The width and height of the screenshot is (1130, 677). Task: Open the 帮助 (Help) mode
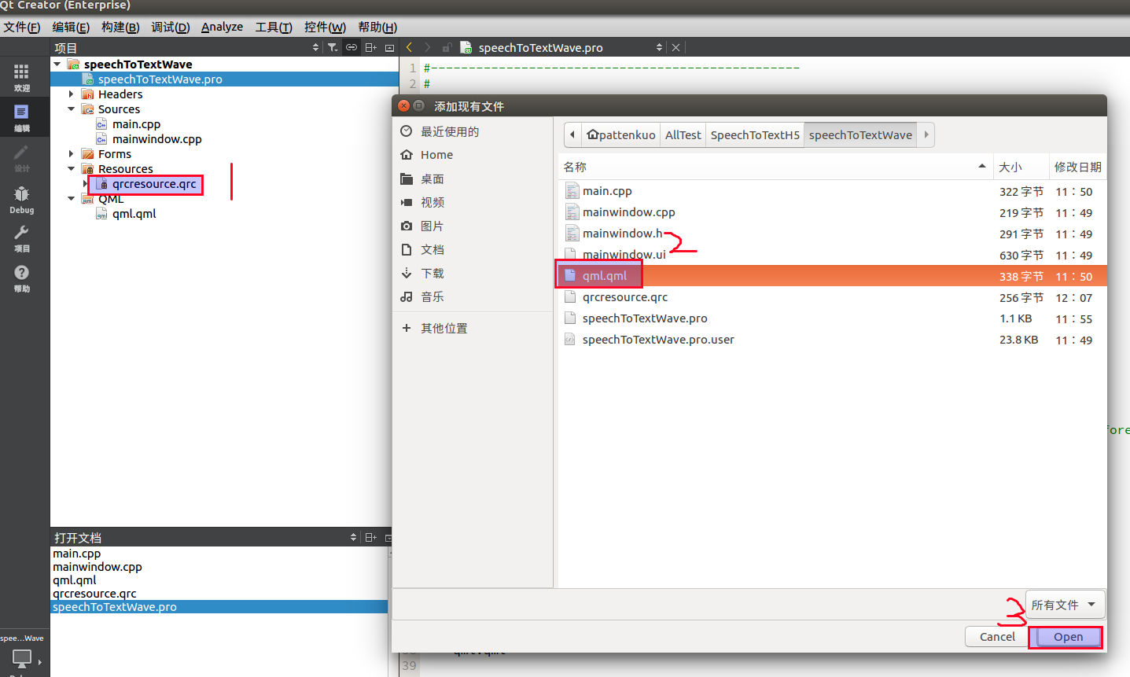tap(21, 277)
